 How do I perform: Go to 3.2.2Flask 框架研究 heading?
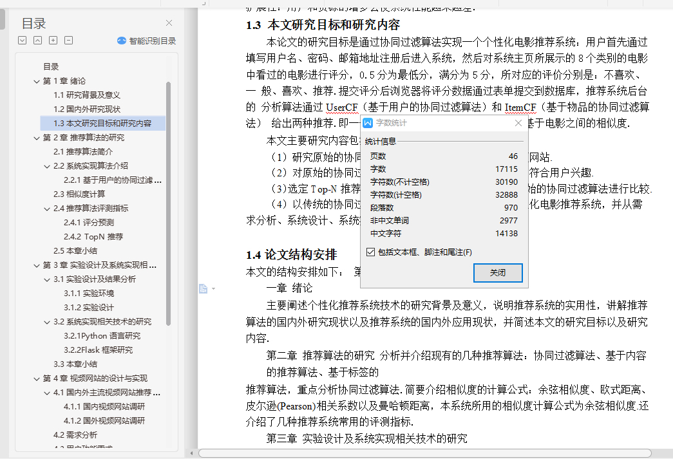(99, 350)
